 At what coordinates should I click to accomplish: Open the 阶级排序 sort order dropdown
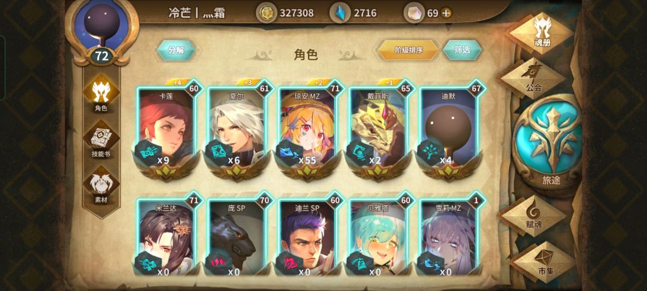coord(409,50)
